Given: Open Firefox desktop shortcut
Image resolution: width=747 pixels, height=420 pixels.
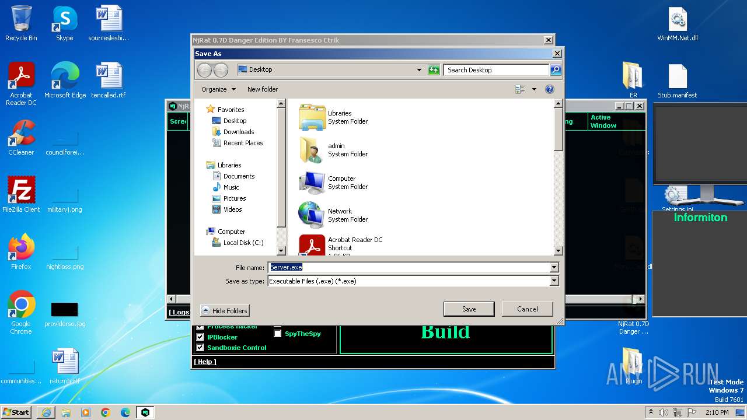Looking at the screenshot, I should pyautogui.click(x=21, y=251).
